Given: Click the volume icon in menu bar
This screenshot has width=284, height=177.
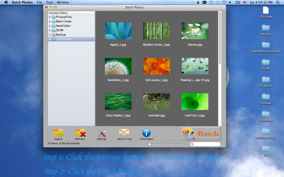Looking at the screenshot, I should (x=230, y=2).
